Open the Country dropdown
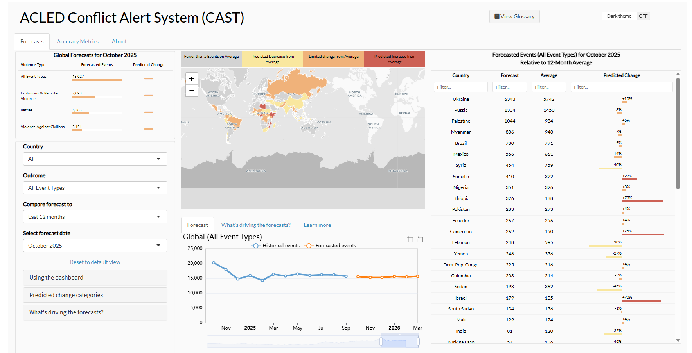Screen dimensions: 692x353 point(95,159)
